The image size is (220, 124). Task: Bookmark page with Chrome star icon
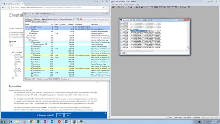click(103, 8)
